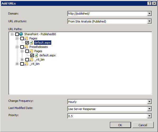Check the SharePoint - Published80 root checkbox

(x=17, y=34)
